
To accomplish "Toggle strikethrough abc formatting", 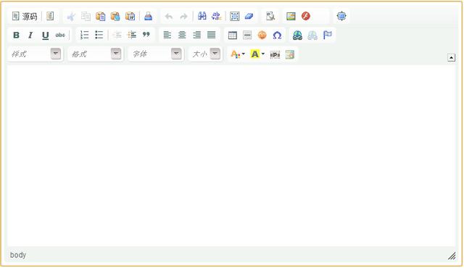I will [60, 35].
